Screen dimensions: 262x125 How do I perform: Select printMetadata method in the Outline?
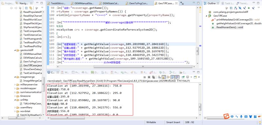tap(238, 20)
